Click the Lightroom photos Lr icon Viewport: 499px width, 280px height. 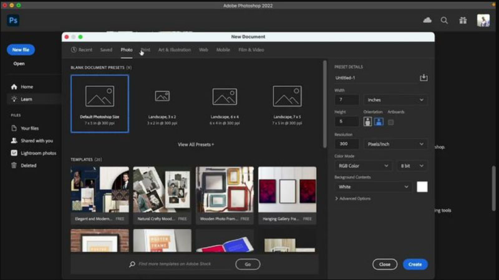click(14, 153)
